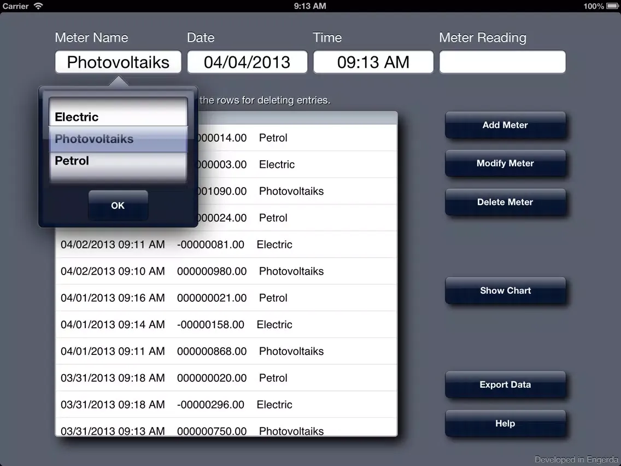Tap the Delete Meter button

pos(505,202)
